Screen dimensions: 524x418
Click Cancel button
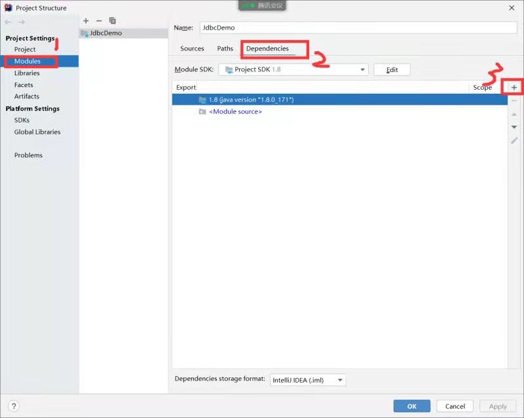(455, 406)
